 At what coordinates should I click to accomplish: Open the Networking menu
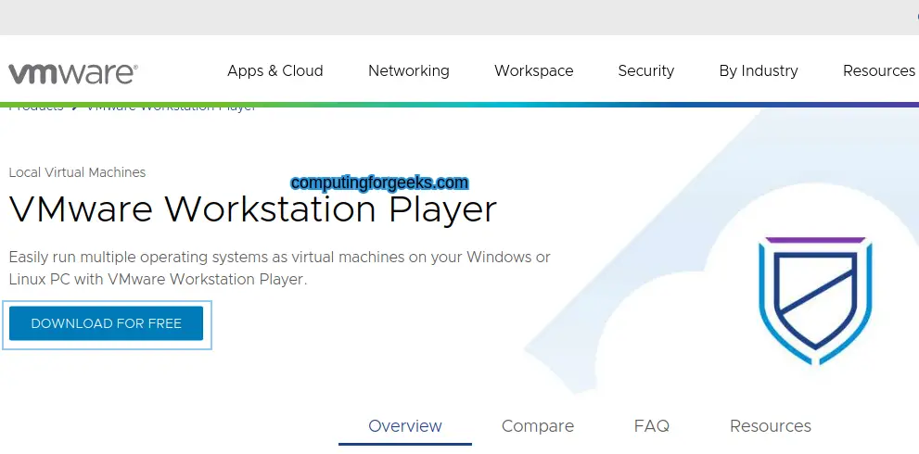(x=409, y=71)
